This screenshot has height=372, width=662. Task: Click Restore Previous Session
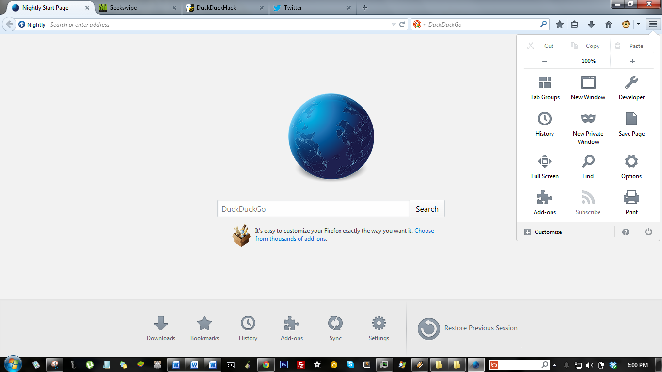(x=468, y=328)
